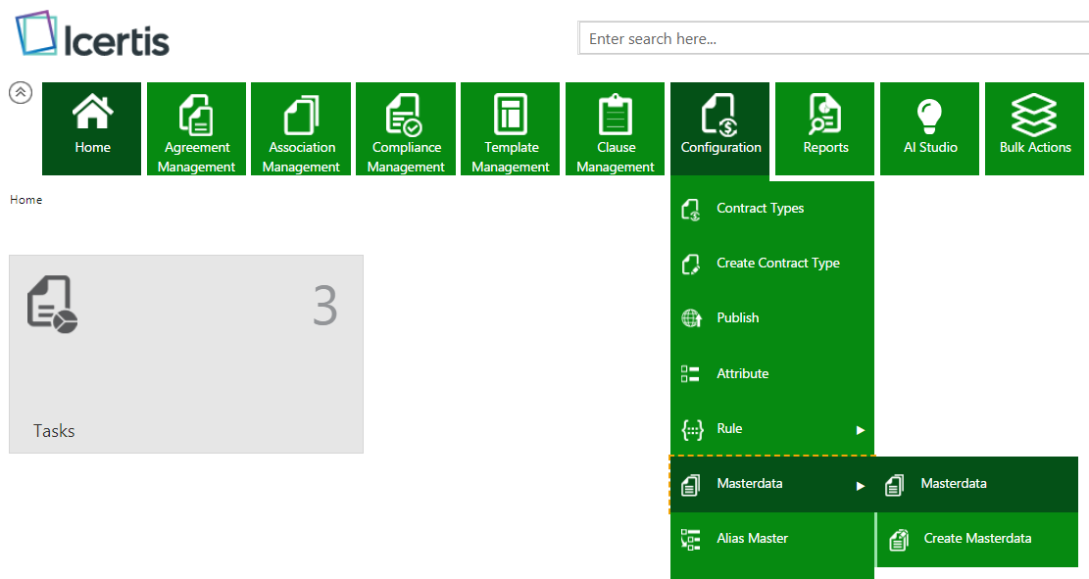Choose Create Masterdata in submenu
1089x579 pixels.
976,539
